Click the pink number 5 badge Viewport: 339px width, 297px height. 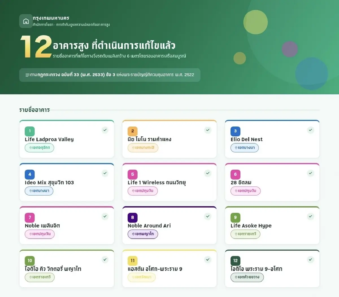132,174
